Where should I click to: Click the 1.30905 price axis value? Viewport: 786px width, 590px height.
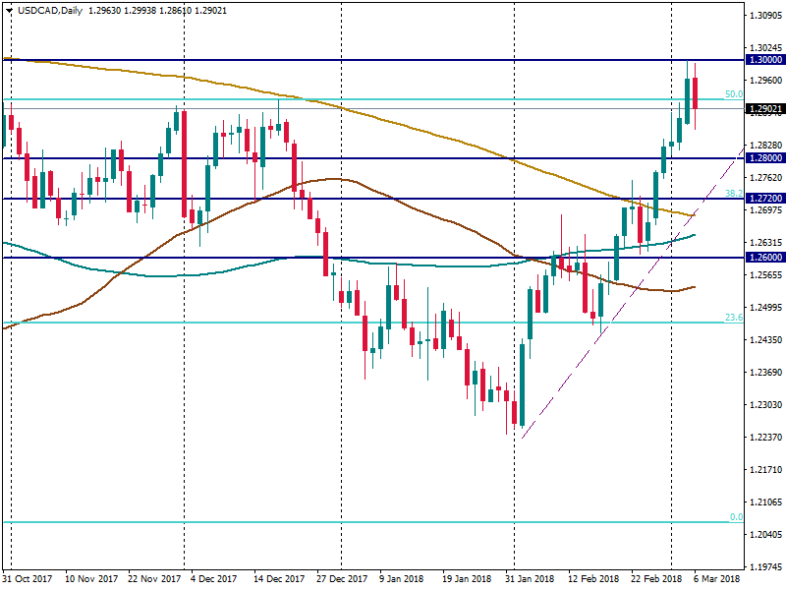point(763,16)
